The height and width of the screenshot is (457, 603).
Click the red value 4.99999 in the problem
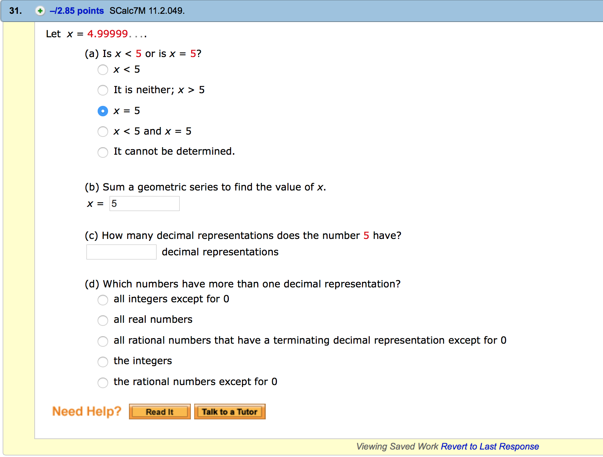click(x=107, y=34)
